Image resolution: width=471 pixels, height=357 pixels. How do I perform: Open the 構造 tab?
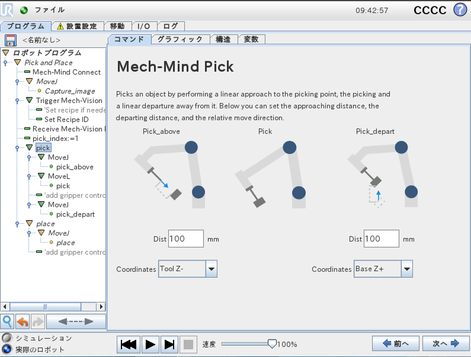tap(223, 39)
